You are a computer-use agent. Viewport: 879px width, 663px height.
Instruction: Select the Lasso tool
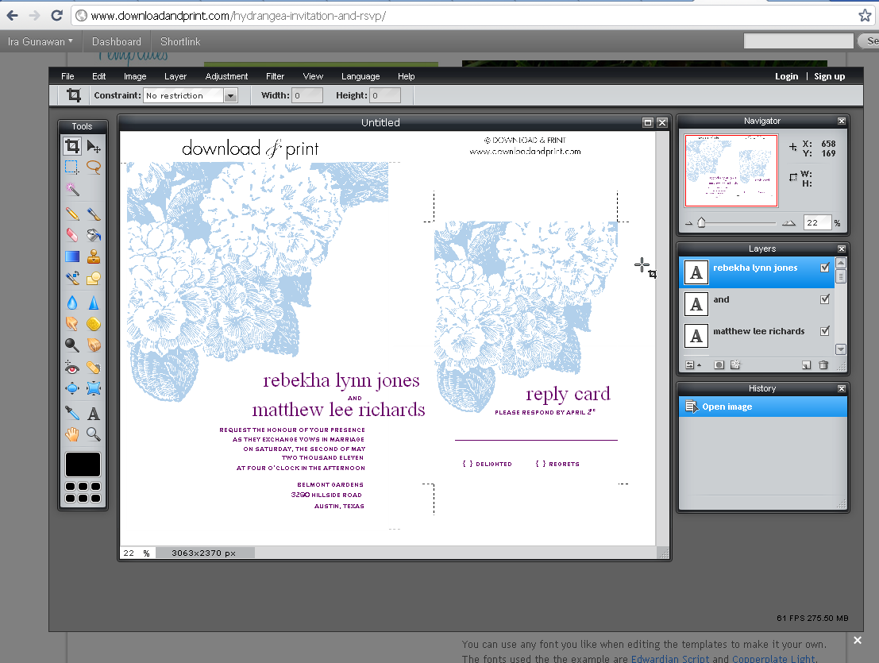pyautogui.click(x=94, y=167)
